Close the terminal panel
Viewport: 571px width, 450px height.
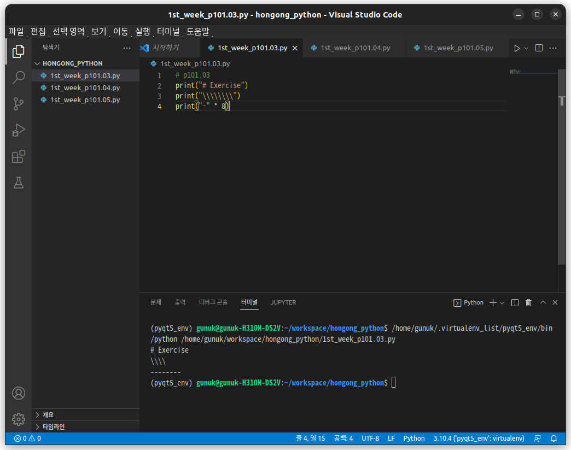[x=555, y=302]
